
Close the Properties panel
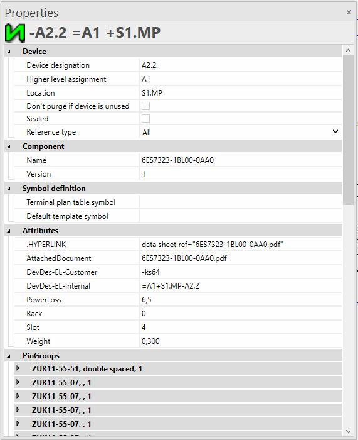pos(349,13)
